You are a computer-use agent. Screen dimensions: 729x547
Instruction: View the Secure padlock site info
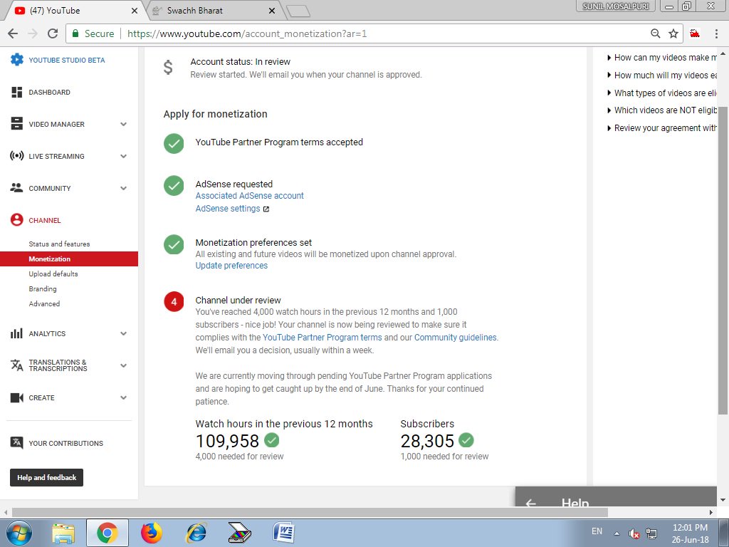pyautogui.click(x=75, y=33)
